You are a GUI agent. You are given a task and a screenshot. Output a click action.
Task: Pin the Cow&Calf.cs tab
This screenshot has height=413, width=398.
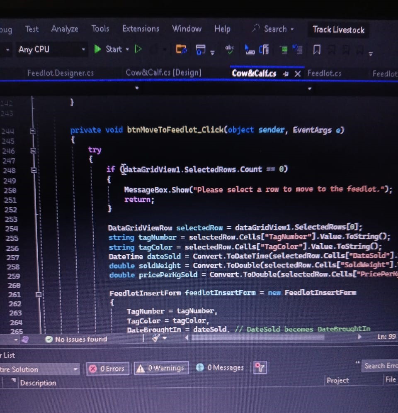click(286, 73)
